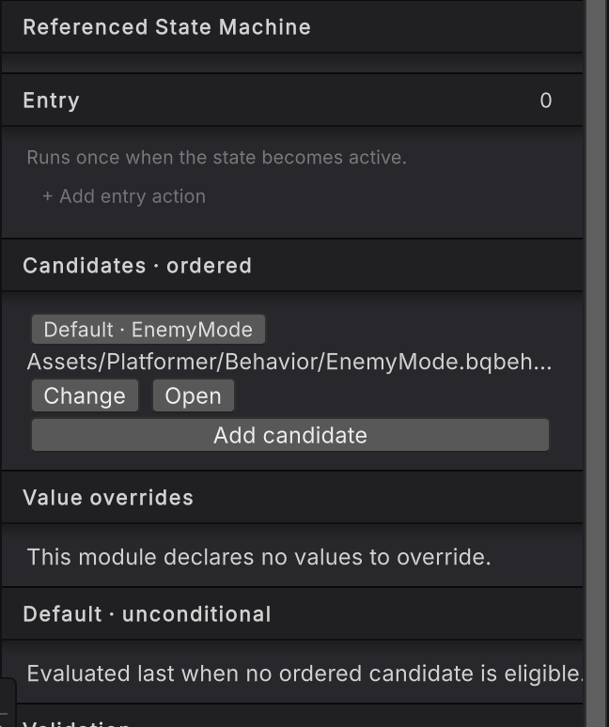Collapse the 'Candidates · ordered' section
Viewport: 609px width, 727px height.
click(292, 266)
